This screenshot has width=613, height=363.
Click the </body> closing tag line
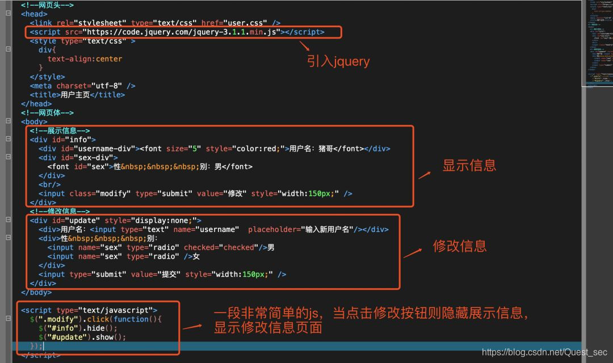[36, 293]
